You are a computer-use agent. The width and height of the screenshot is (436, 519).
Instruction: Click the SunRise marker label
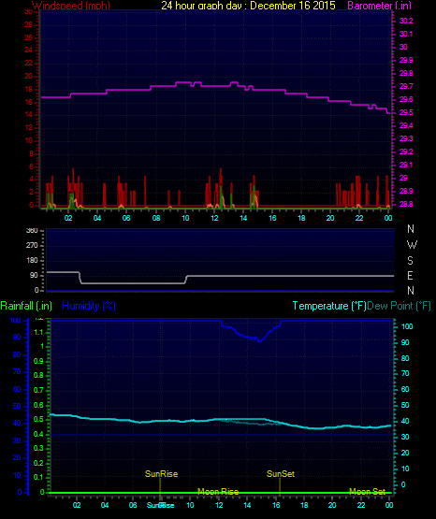tap(161, 474)
